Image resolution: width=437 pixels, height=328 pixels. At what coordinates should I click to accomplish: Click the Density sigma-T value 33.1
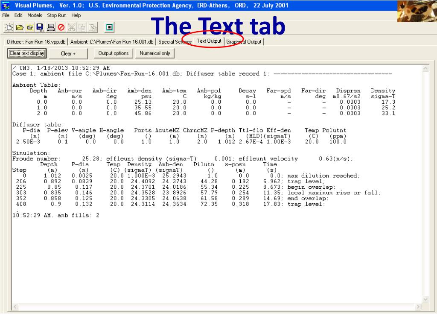388,113
